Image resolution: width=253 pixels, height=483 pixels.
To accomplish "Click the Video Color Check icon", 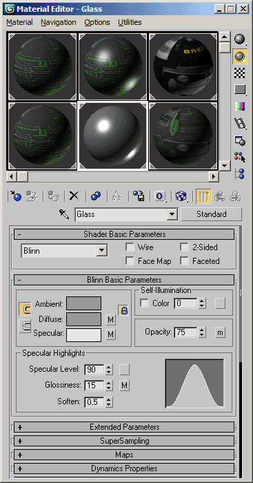I will 240,106.
